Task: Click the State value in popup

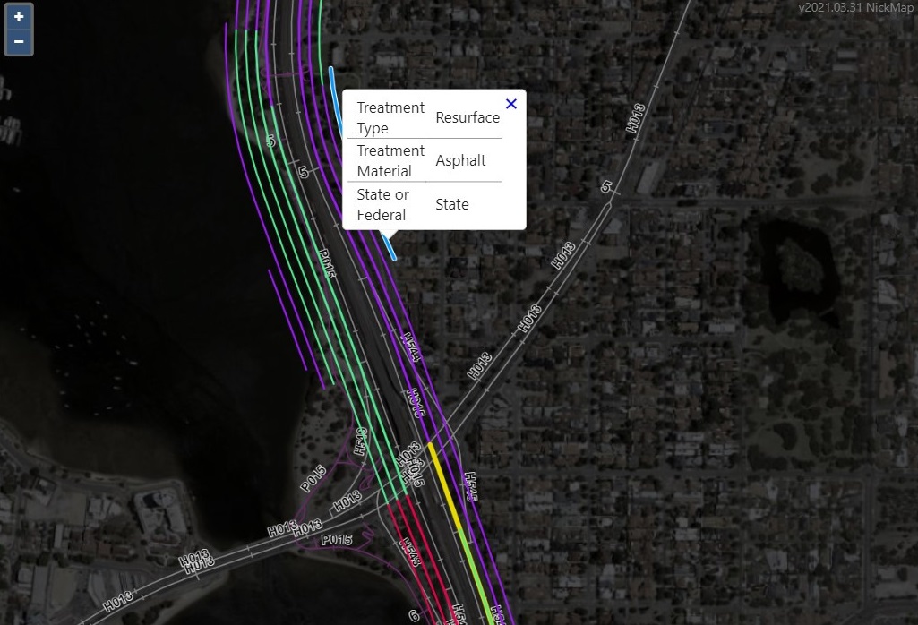Action: (x=452, y=204)
